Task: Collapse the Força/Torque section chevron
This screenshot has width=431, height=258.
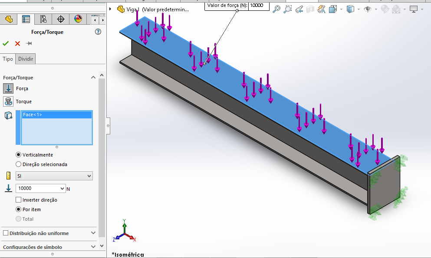Action: coord(93,77)
